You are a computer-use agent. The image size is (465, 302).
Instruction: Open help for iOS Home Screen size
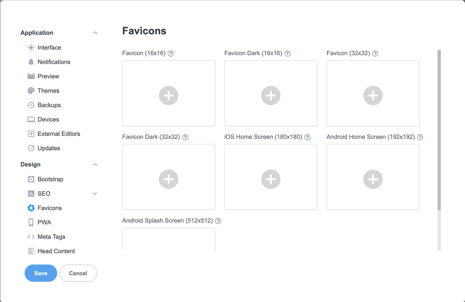(x=307, y=137)
